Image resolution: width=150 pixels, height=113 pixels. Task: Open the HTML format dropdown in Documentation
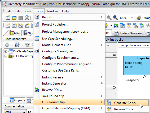tap(24, 112)
